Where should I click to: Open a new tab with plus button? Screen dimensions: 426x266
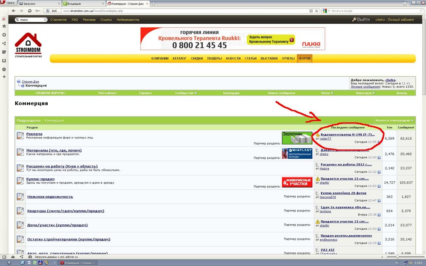coord(153,3)
